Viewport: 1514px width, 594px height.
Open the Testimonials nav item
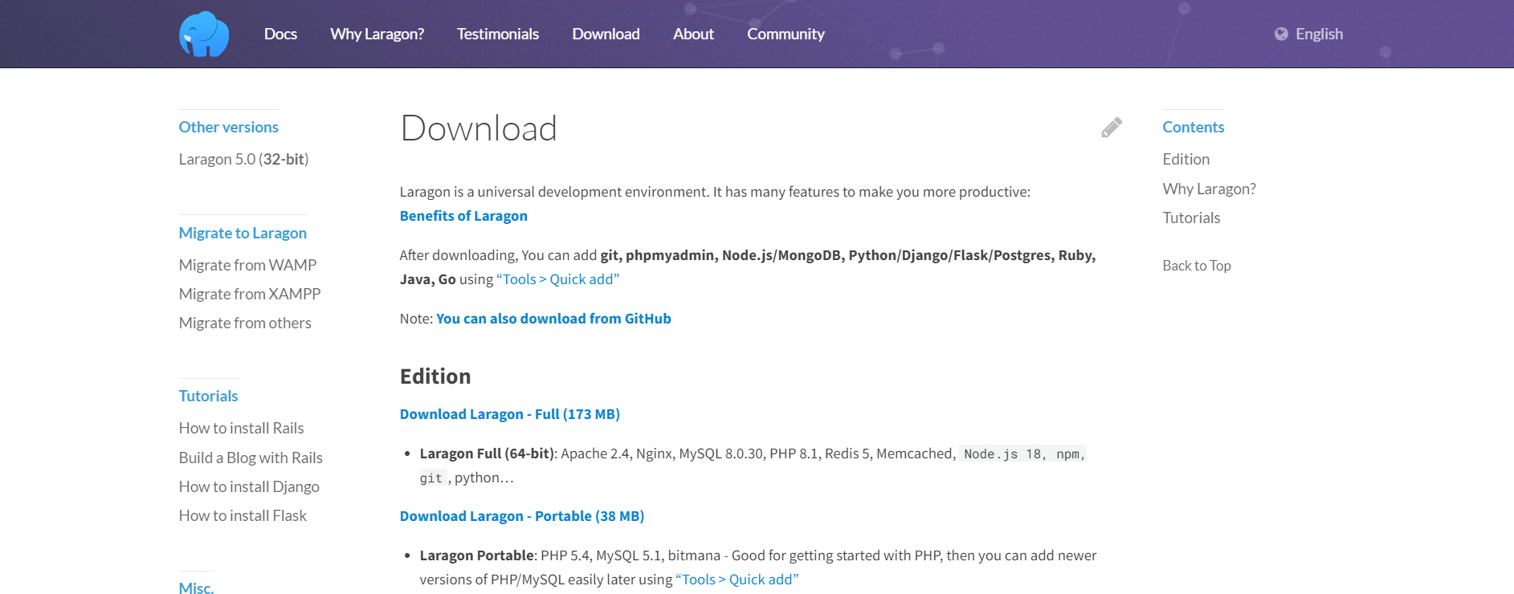[x=498, y=34]
